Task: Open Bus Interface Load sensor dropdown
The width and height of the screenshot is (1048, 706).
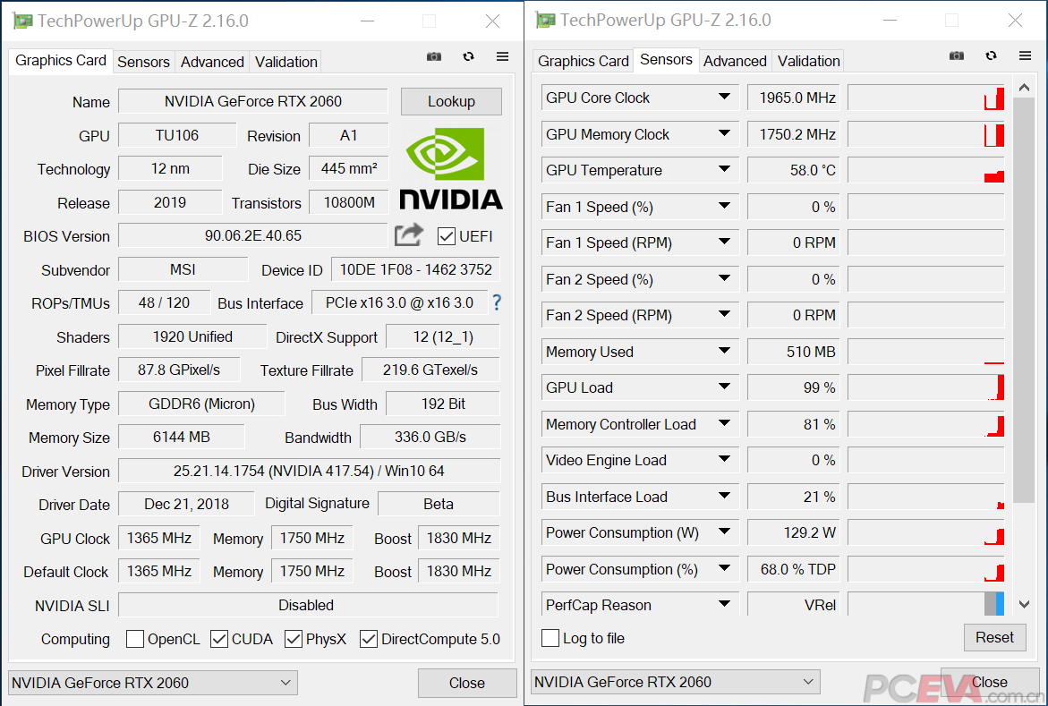Action: pyautogui.click(x=724, y=496)
